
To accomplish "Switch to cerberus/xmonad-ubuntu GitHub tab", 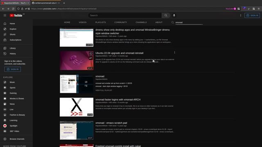I will (45, 3).
